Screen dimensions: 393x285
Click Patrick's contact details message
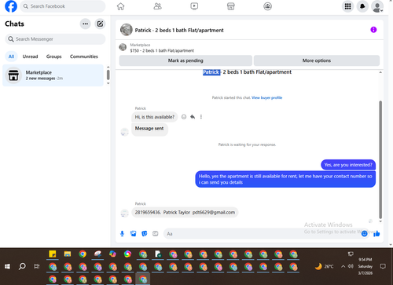pyautogui.click(x=185, y=212)
